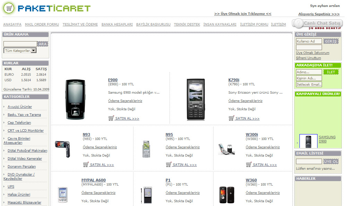Open the Alışveriş Sepetiniz link

point(319,14)
